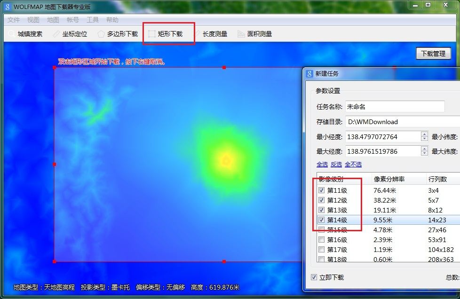
Task: Uncheck the 第11级 level checkbox
Action: click(321, 190)
